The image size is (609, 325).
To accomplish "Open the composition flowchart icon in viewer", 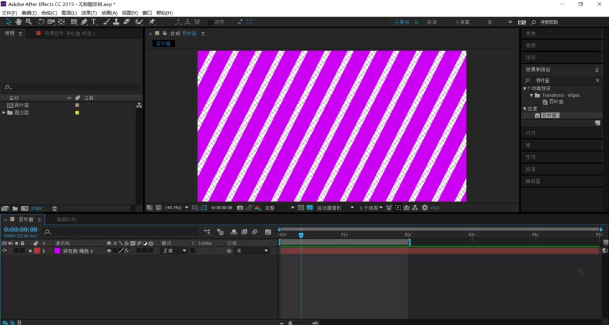I will (x=415, y=208).
